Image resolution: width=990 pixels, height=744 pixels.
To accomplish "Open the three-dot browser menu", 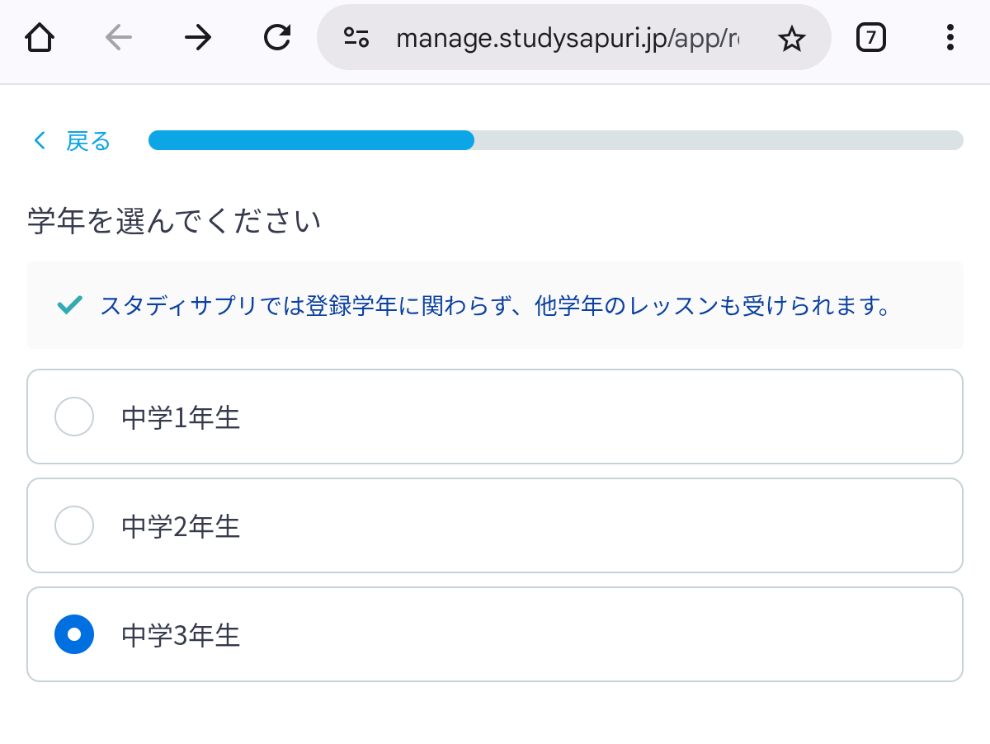I will [950, 38].
